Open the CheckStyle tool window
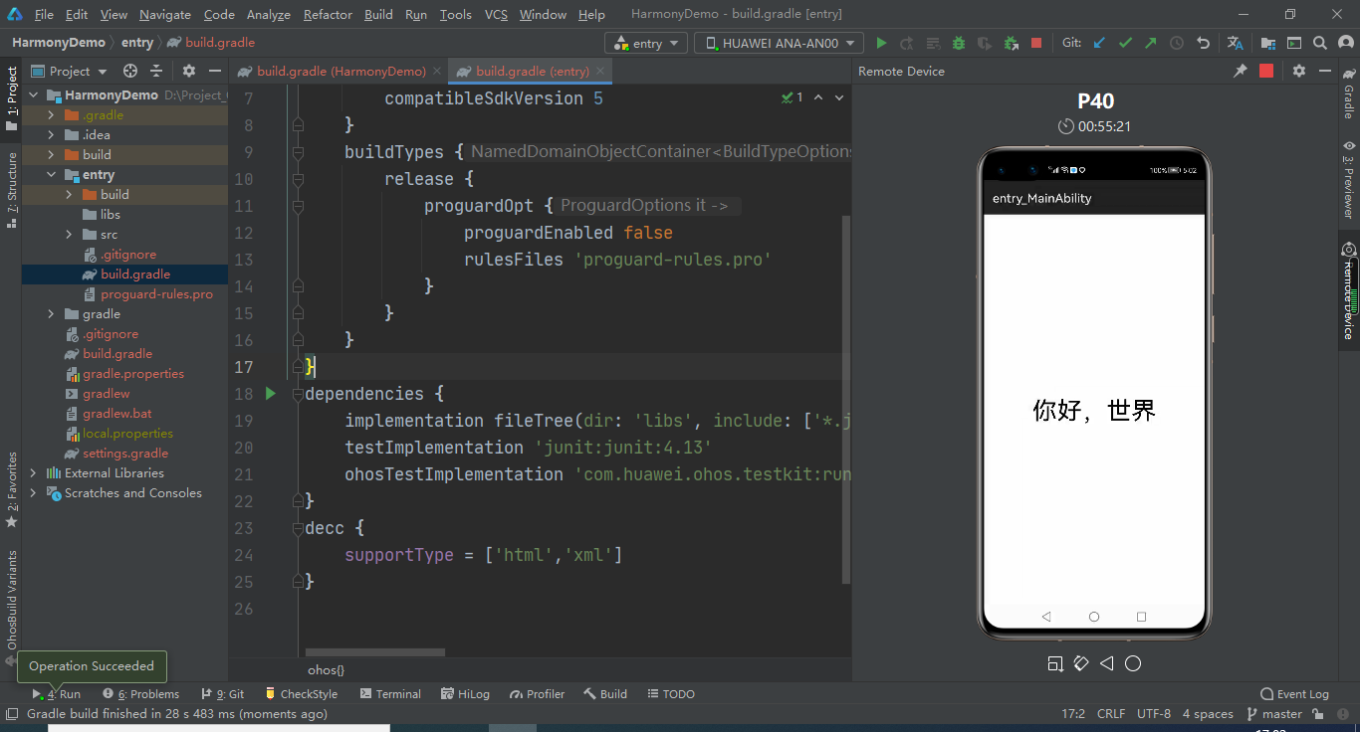The height and width of the screenshot is (732, 1360). click(x=300, y=694)
